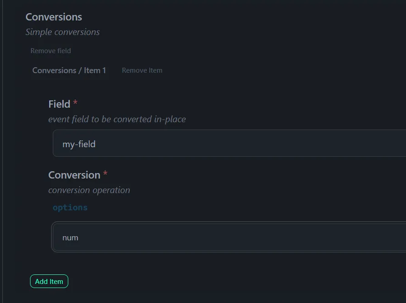Click the num value in the dropdown

pos(70,237)
